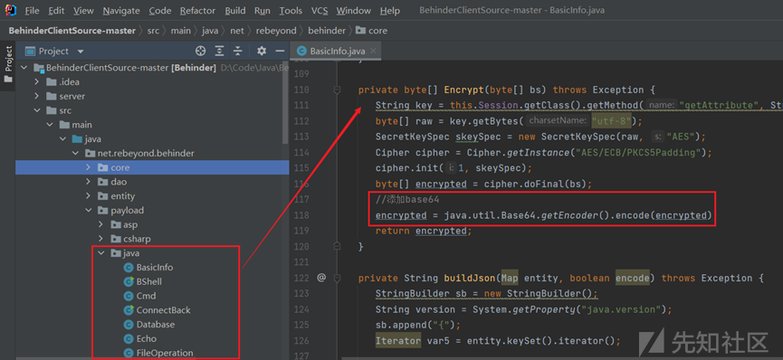This screenshot has width=783, height=360.
Task: Collapse the BehinderClientSource-master root node
Action: click(x=24, y=68)
